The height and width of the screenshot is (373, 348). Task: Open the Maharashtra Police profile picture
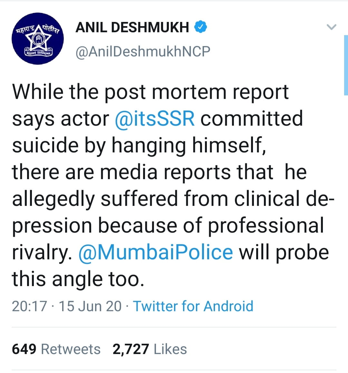pyautogui.click(x=38, y=39)
